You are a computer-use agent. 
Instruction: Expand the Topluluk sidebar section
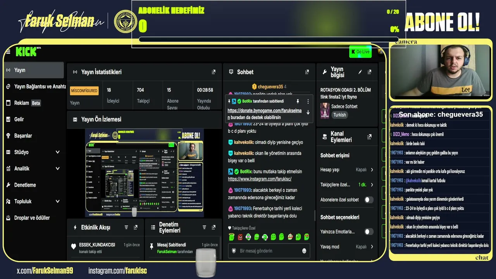58,201
